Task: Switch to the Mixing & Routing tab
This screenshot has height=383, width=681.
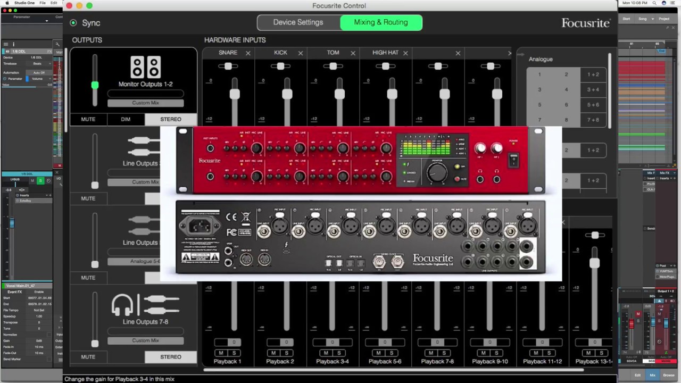Action: click(381, 22)
